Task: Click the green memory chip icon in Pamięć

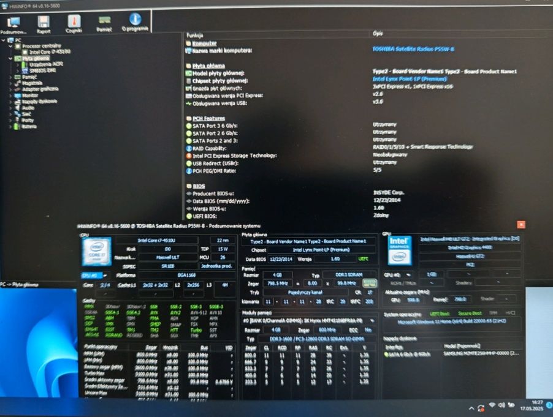Action: (x=369, y=283)
